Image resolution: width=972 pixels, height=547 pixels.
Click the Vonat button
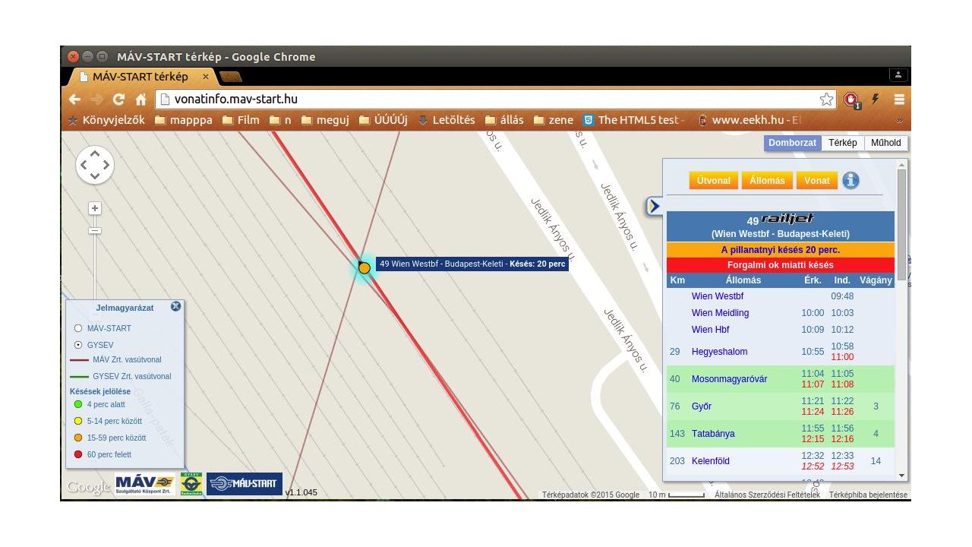[x=817, y=181]
